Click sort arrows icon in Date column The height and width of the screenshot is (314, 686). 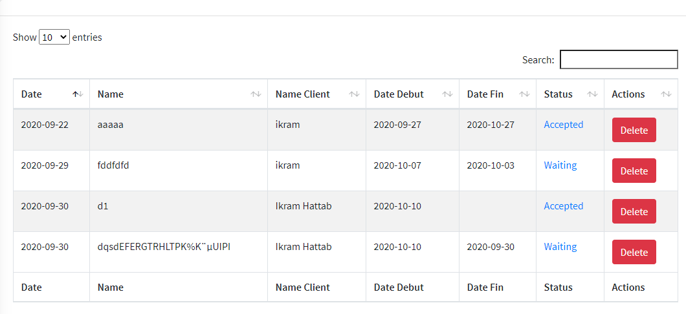(x=78, y=94)
